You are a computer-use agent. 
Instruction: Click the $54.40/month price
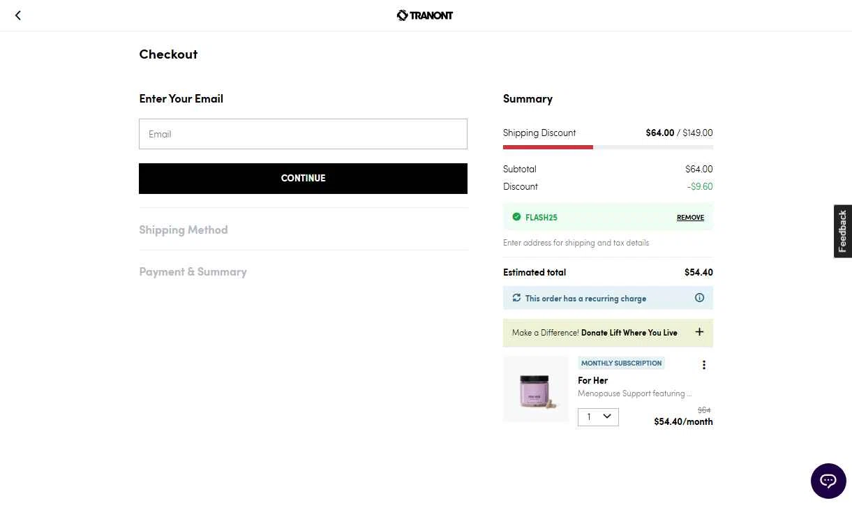[x=683, y=421]
